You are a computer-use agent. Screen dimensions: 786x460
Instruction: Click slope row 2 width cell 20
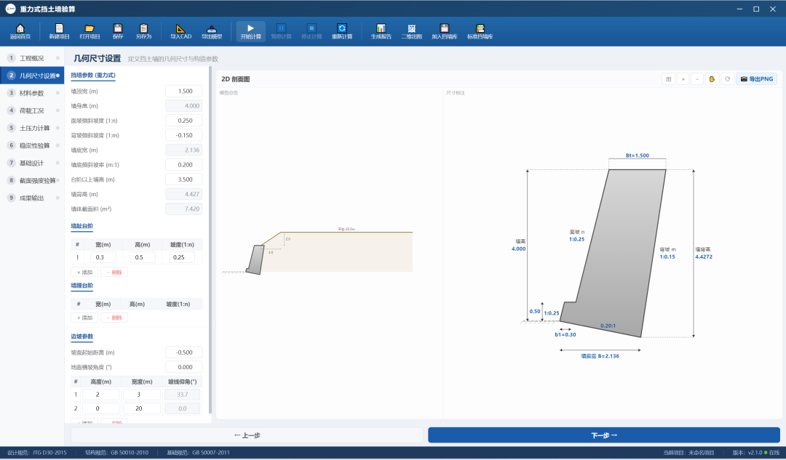[x=142, y=408]
